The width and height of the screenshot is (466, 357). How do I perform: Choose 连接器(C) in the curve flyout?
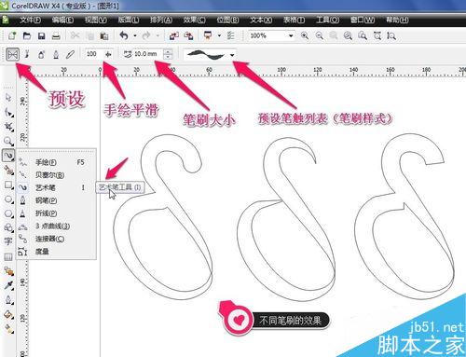57,239
